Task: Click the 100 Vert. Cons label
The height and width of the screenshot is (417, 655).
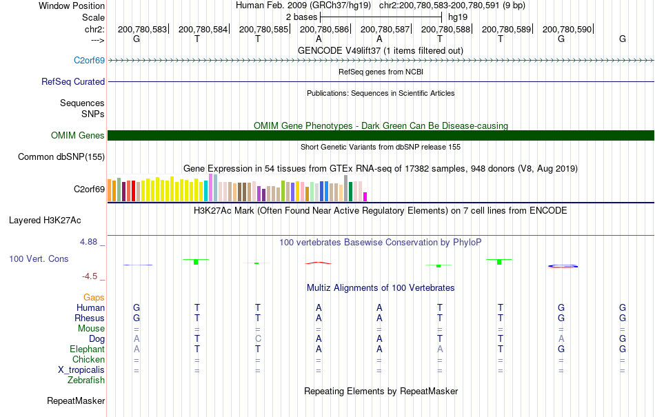Action: click(39, 258)
